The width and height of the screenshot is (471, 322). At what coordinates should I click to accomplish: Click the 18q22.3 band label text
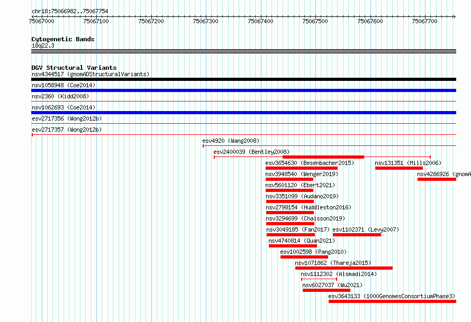tap(43, 45)
